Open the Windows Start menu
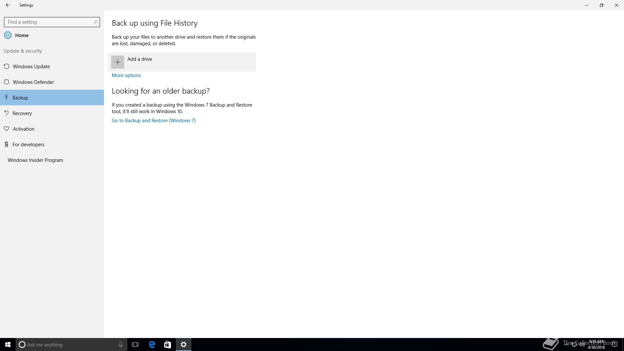624x351 pixels. pos(8,344)
